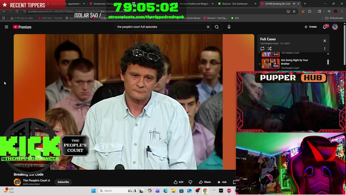The width and height of the screenshot is (346, 195).
Task: Open the Chrome three-dot menu
Action: pyautogui.click(x=342, y=11)
